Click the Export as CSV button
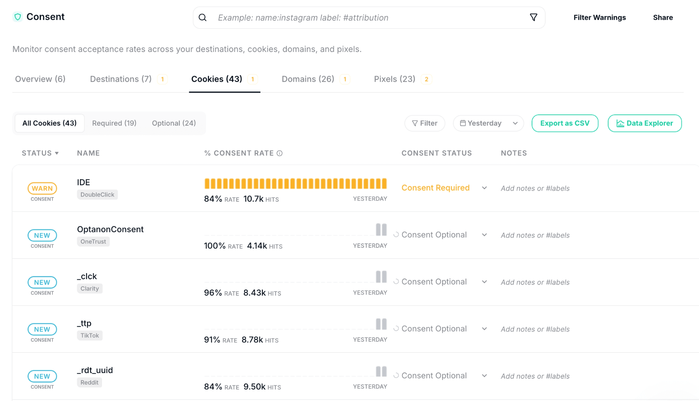The image size is (699, 401). pos(565,123)
